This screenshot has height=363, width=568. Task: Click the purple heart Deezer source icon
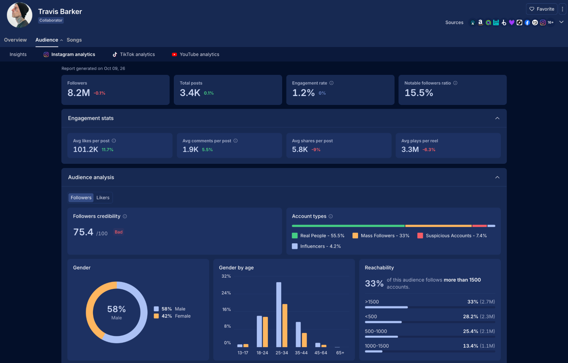511,22
